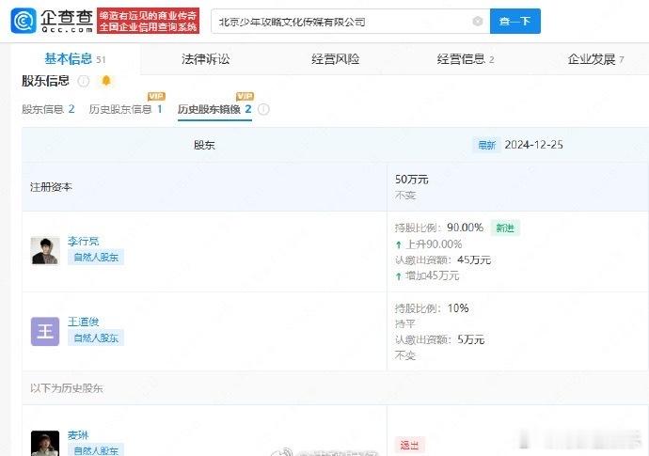Viewport: 649px width, 456px height.
Task: Open the 企业发展 tab
Action: coord(595,59)
